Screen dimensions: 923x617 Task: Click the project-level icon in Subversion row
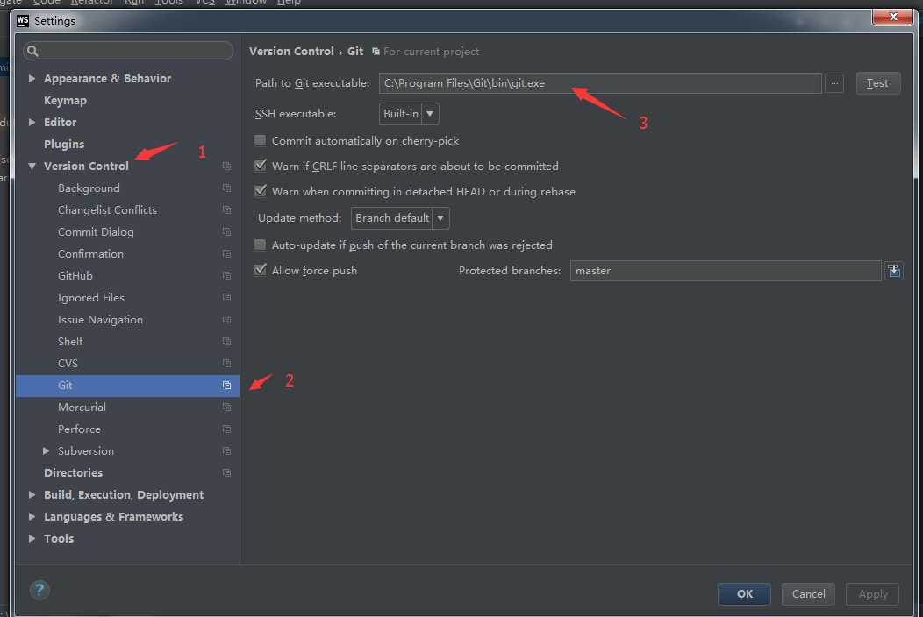coord(226,451)
